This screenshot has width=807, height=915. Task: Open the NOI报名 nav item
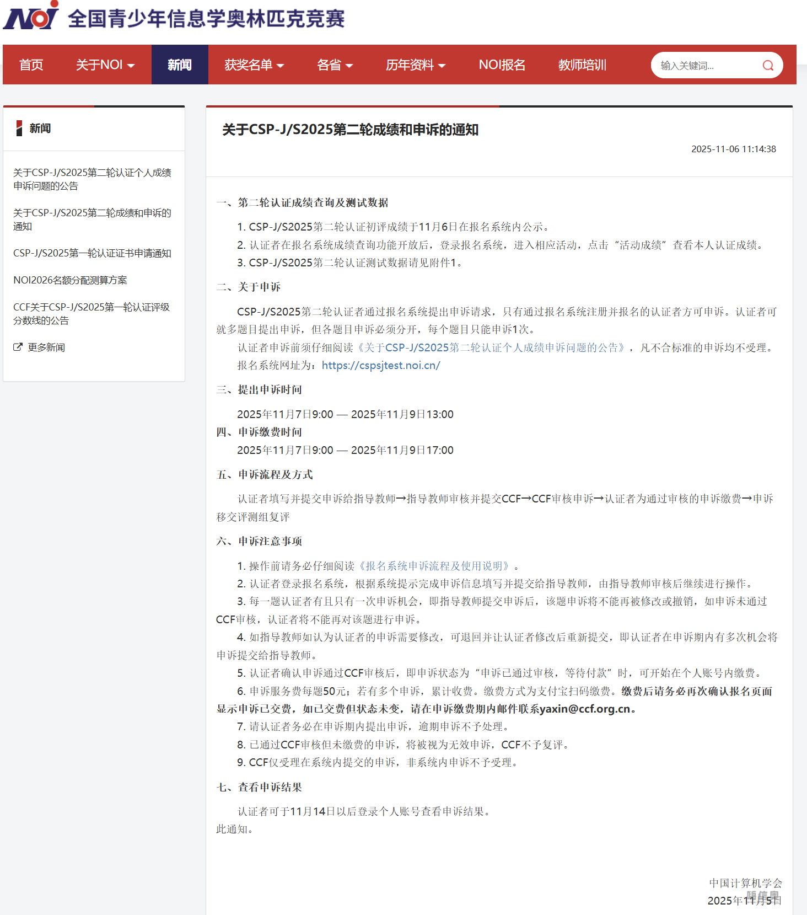[x=502, y=65]
